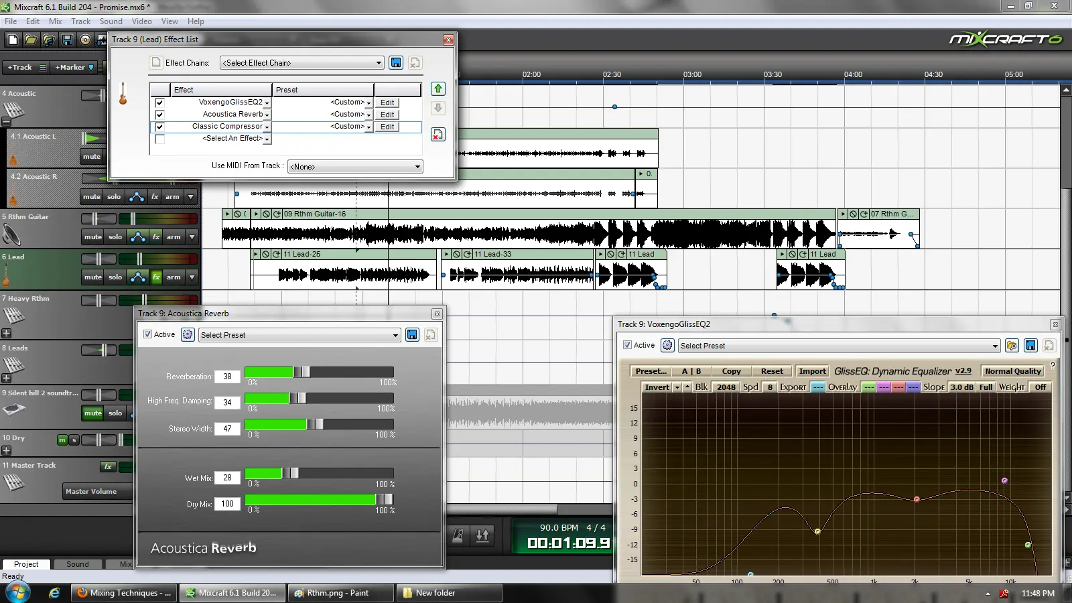Open Select Preset dropdown in VoxengoGlissEQ2
1072x603 pixels.
839,346
